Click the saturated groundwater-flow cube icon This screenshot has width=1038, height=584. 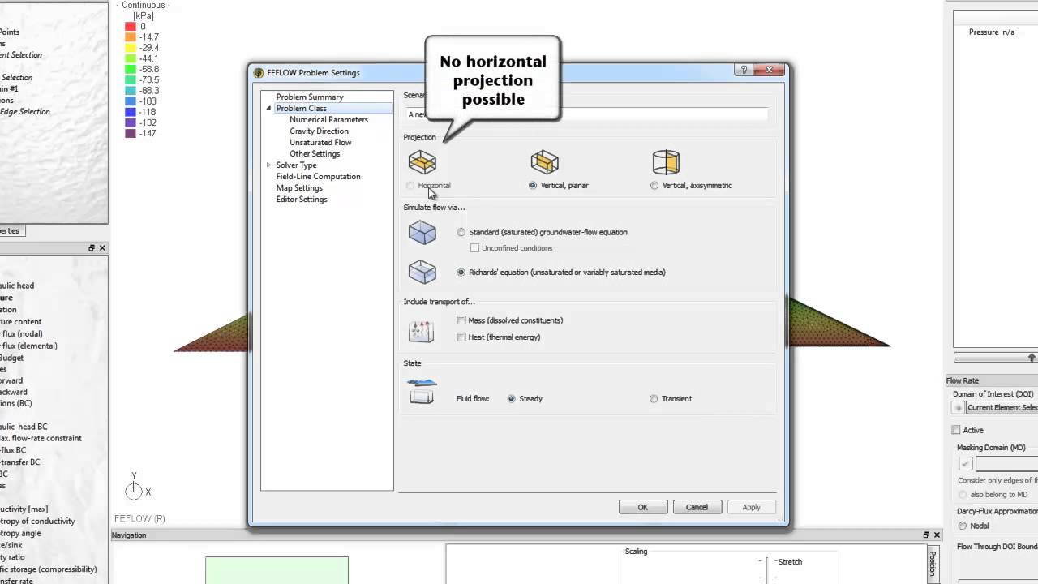point(422,233)
